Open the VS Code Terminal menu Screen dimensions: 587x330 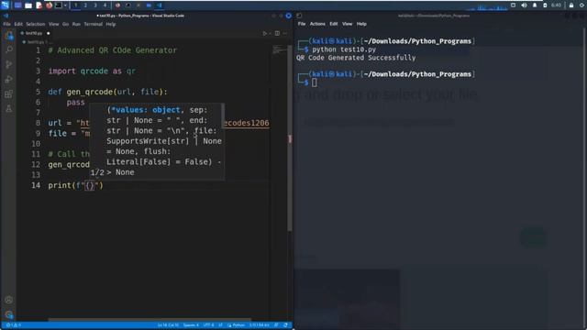pyautogui.click(x=94, y=24)
